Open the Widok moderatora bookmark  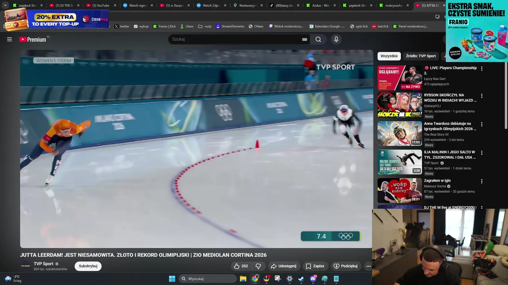click(286, 27)
